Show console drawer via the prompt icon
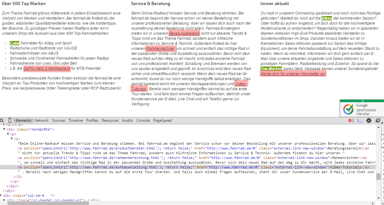 359,120
